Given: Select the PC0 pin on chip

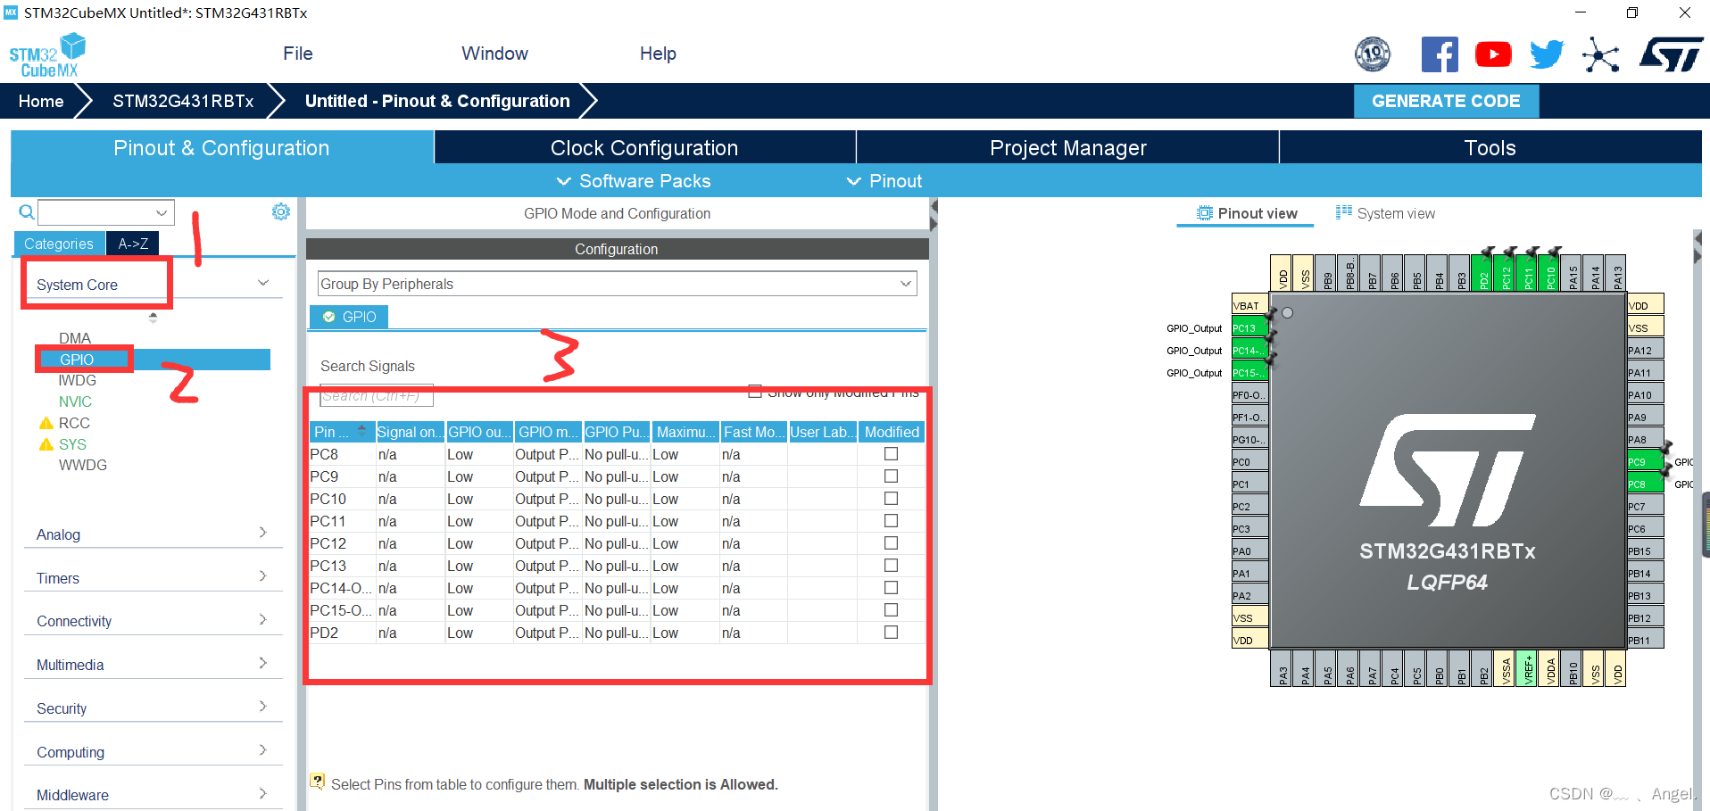Looking at the screenshot, I should point(1249,461).
